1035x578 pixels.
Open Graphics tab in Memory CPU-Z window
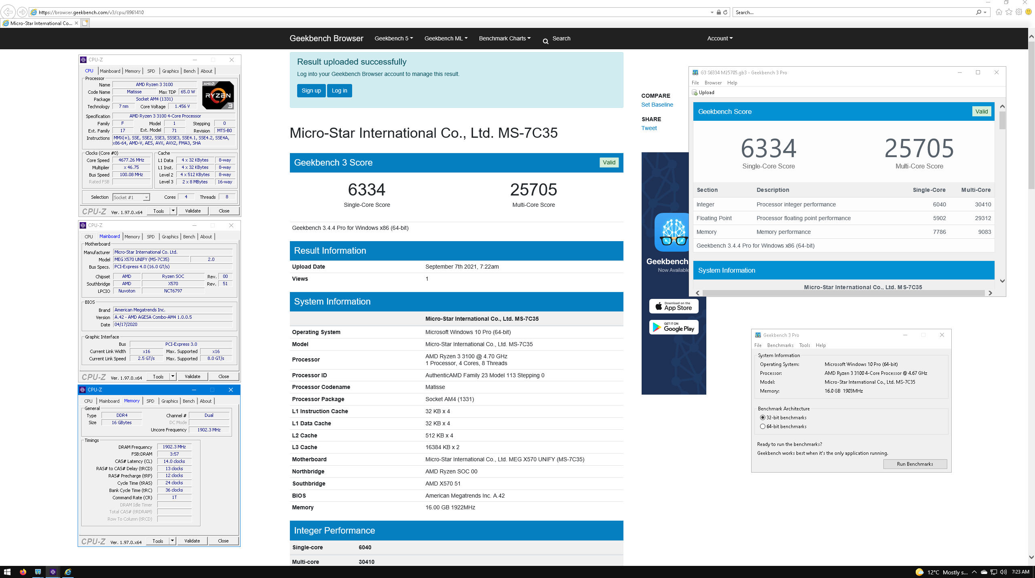click(x=169, y=401)
